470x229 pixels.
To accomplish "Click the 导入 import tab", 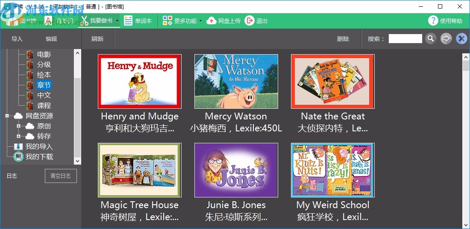I will click(17, 39).
